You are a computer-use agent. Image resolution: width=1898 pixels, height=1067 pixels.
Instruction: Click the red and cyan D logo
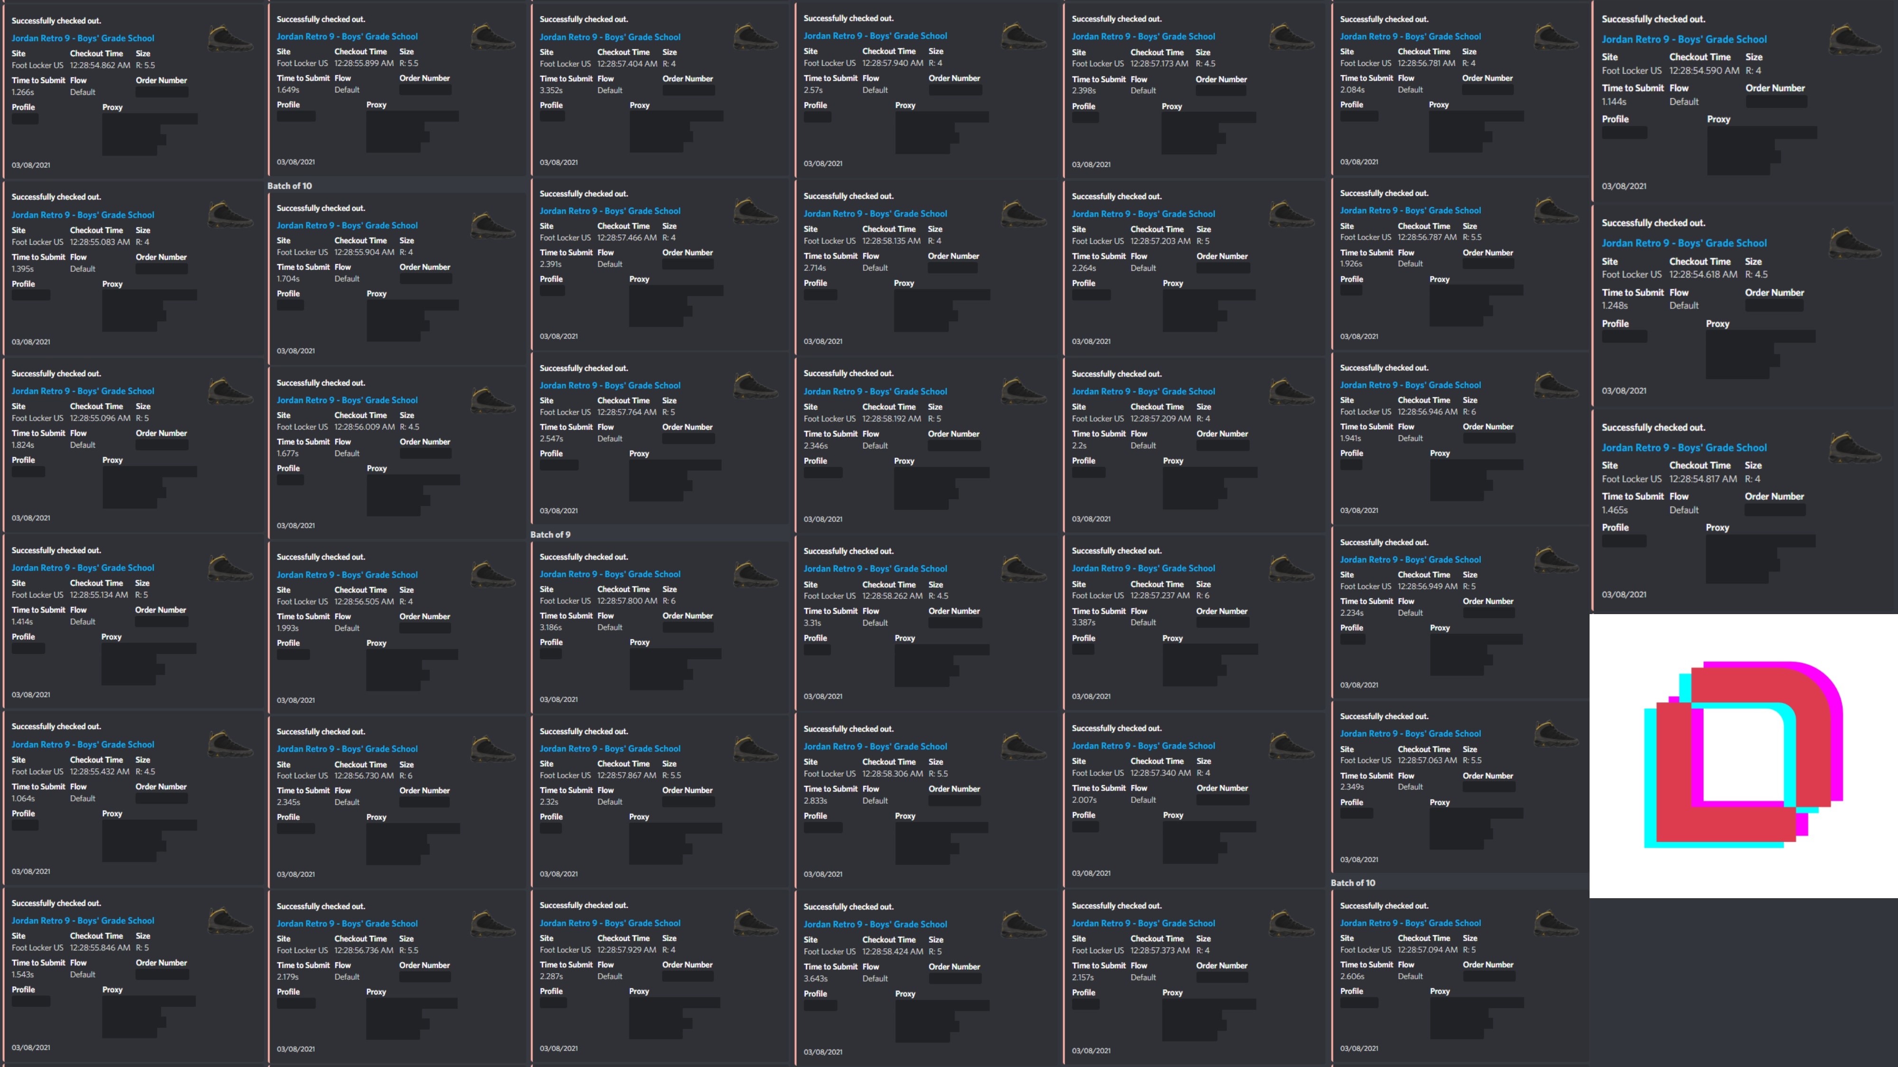(x=1743, y=755)
